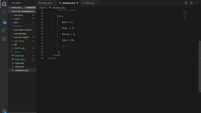Click the <?php opening tag
Image resolution: width=201 pixels, height=113 pixels.
[x=60, y=16]
